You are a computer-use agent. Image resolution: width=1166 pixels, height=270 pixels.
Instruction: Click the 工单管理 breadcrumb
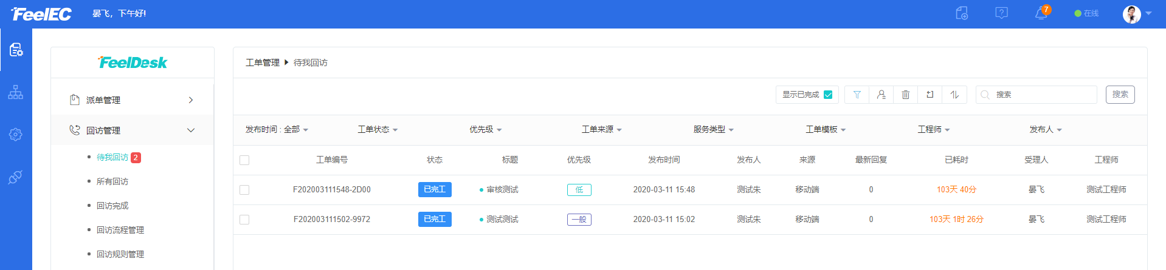[263, 62]
